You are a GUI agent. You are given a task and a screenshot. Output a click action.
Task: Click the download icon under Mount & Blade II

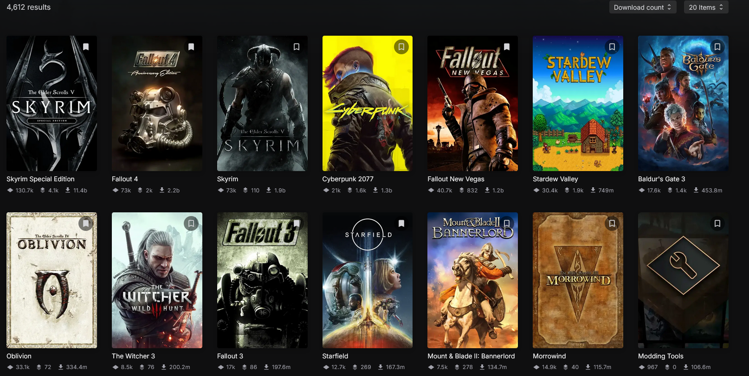click(x=482, y=367)
